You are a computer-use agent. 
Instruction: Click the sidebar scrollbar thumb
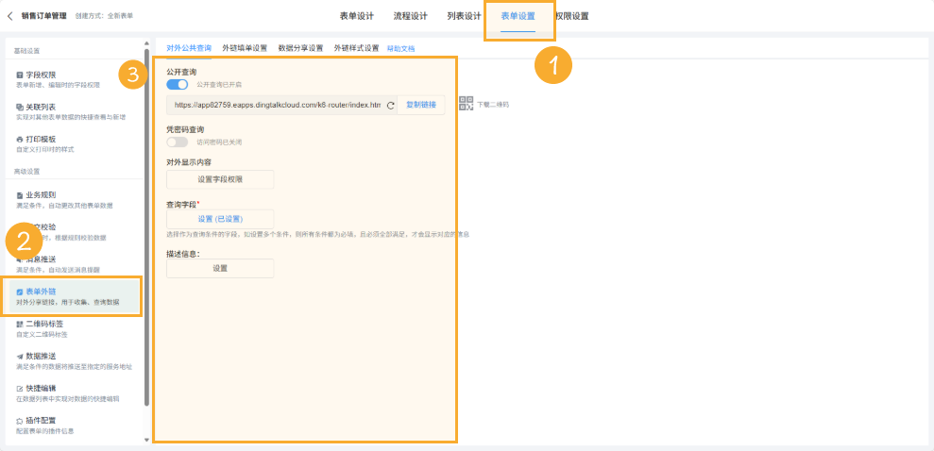point(146,226)
